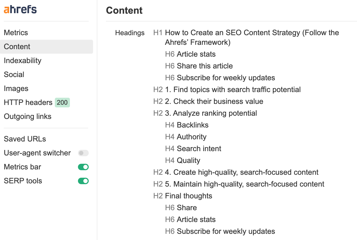
Task: Click the Content page title
Action: point(124,10)
